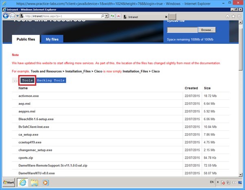This screenshot has height=190, width=245.
Task: Click the flag with red X tray icon
Action: 223,183
